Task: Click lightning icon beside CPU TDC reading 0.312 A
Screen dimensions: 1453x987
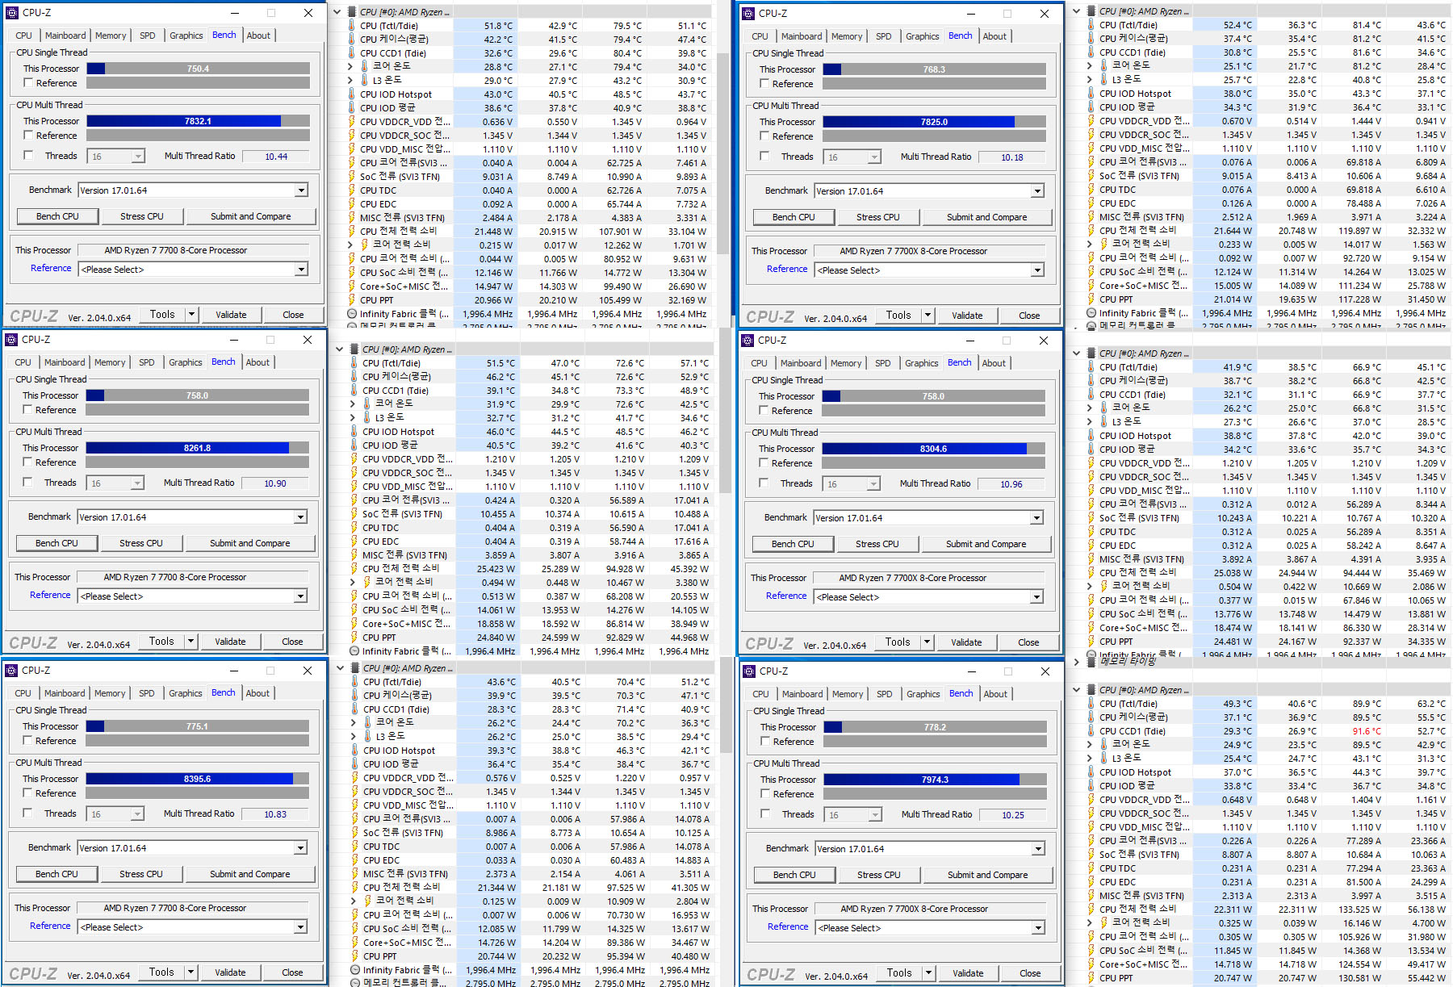Action: pyautogui.click(x=1091, y=532)
